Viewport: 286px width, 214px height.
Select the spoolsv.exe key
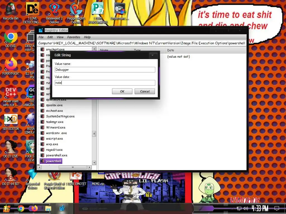click(54, 105)
